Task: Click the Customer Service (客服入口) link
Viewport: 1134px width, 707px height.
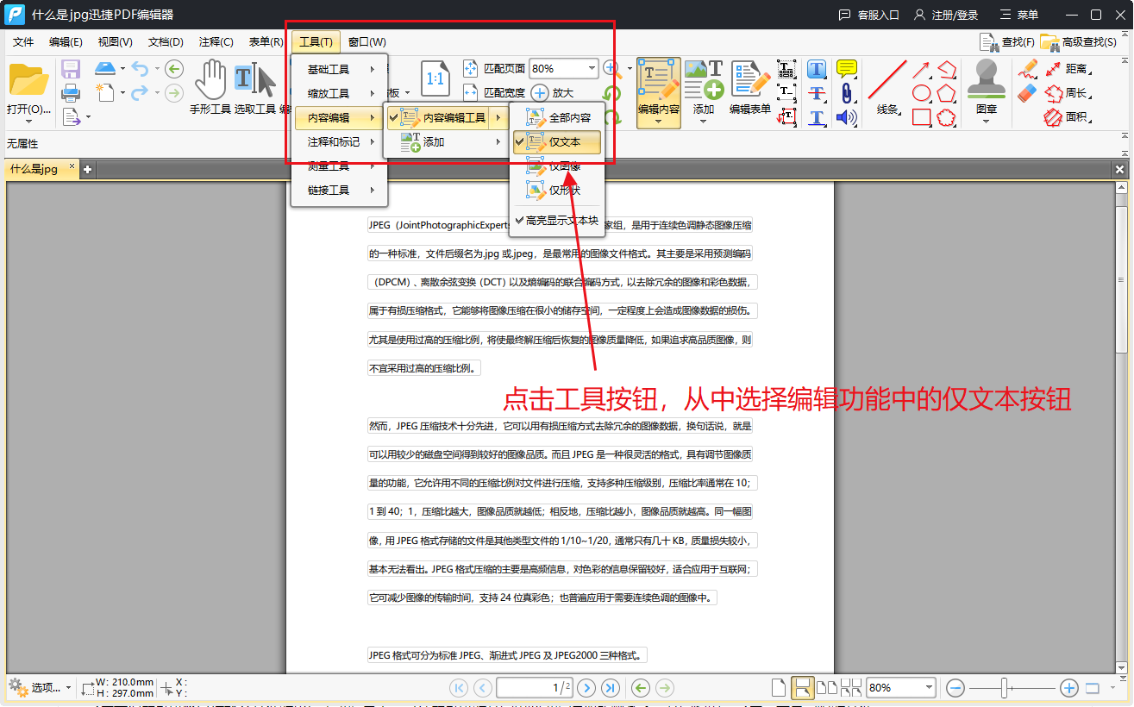Action: (x=868, y=15)
